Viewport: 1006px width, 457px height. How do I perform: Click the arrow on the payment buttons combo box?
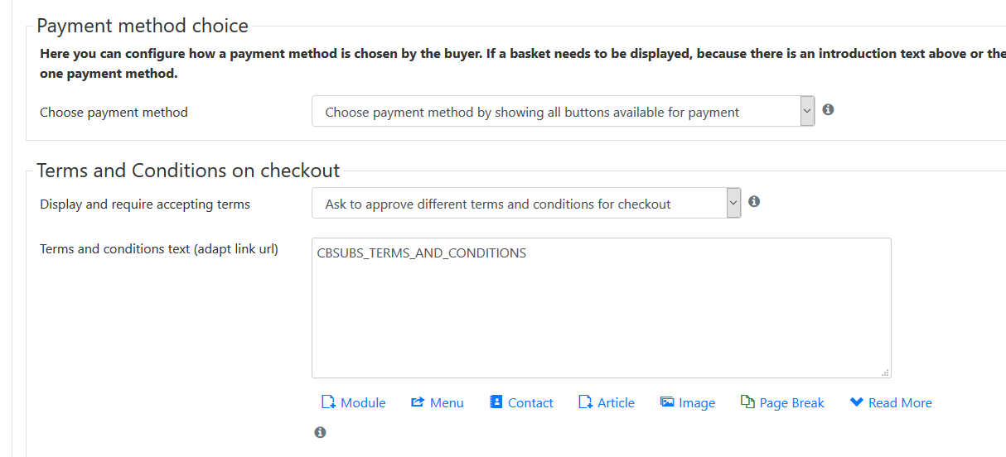click(808, 112)
